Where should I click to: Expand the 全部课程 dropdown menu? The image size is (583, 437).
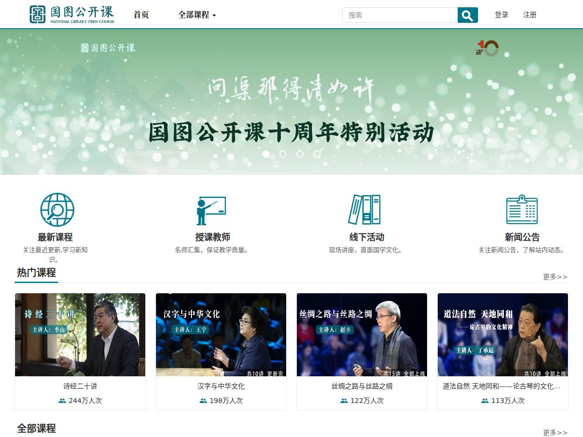click(x=197, y=15)
